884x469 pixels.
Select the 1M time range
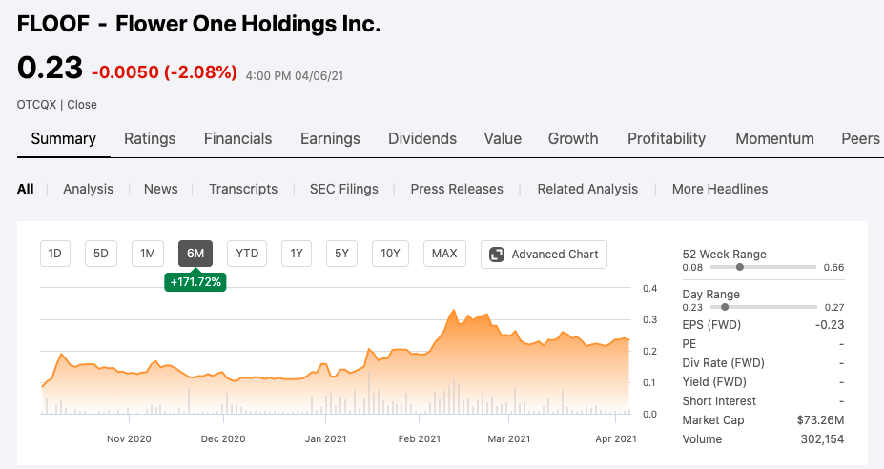[x=148, y=254]
